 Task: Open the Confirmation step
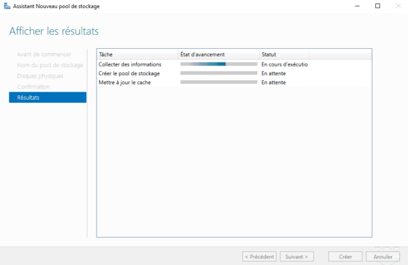[33, 87]
